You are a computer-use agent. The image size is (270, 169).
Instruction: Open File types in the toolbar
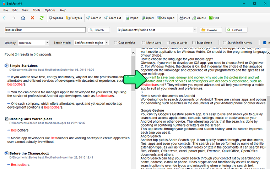point(74,18)
